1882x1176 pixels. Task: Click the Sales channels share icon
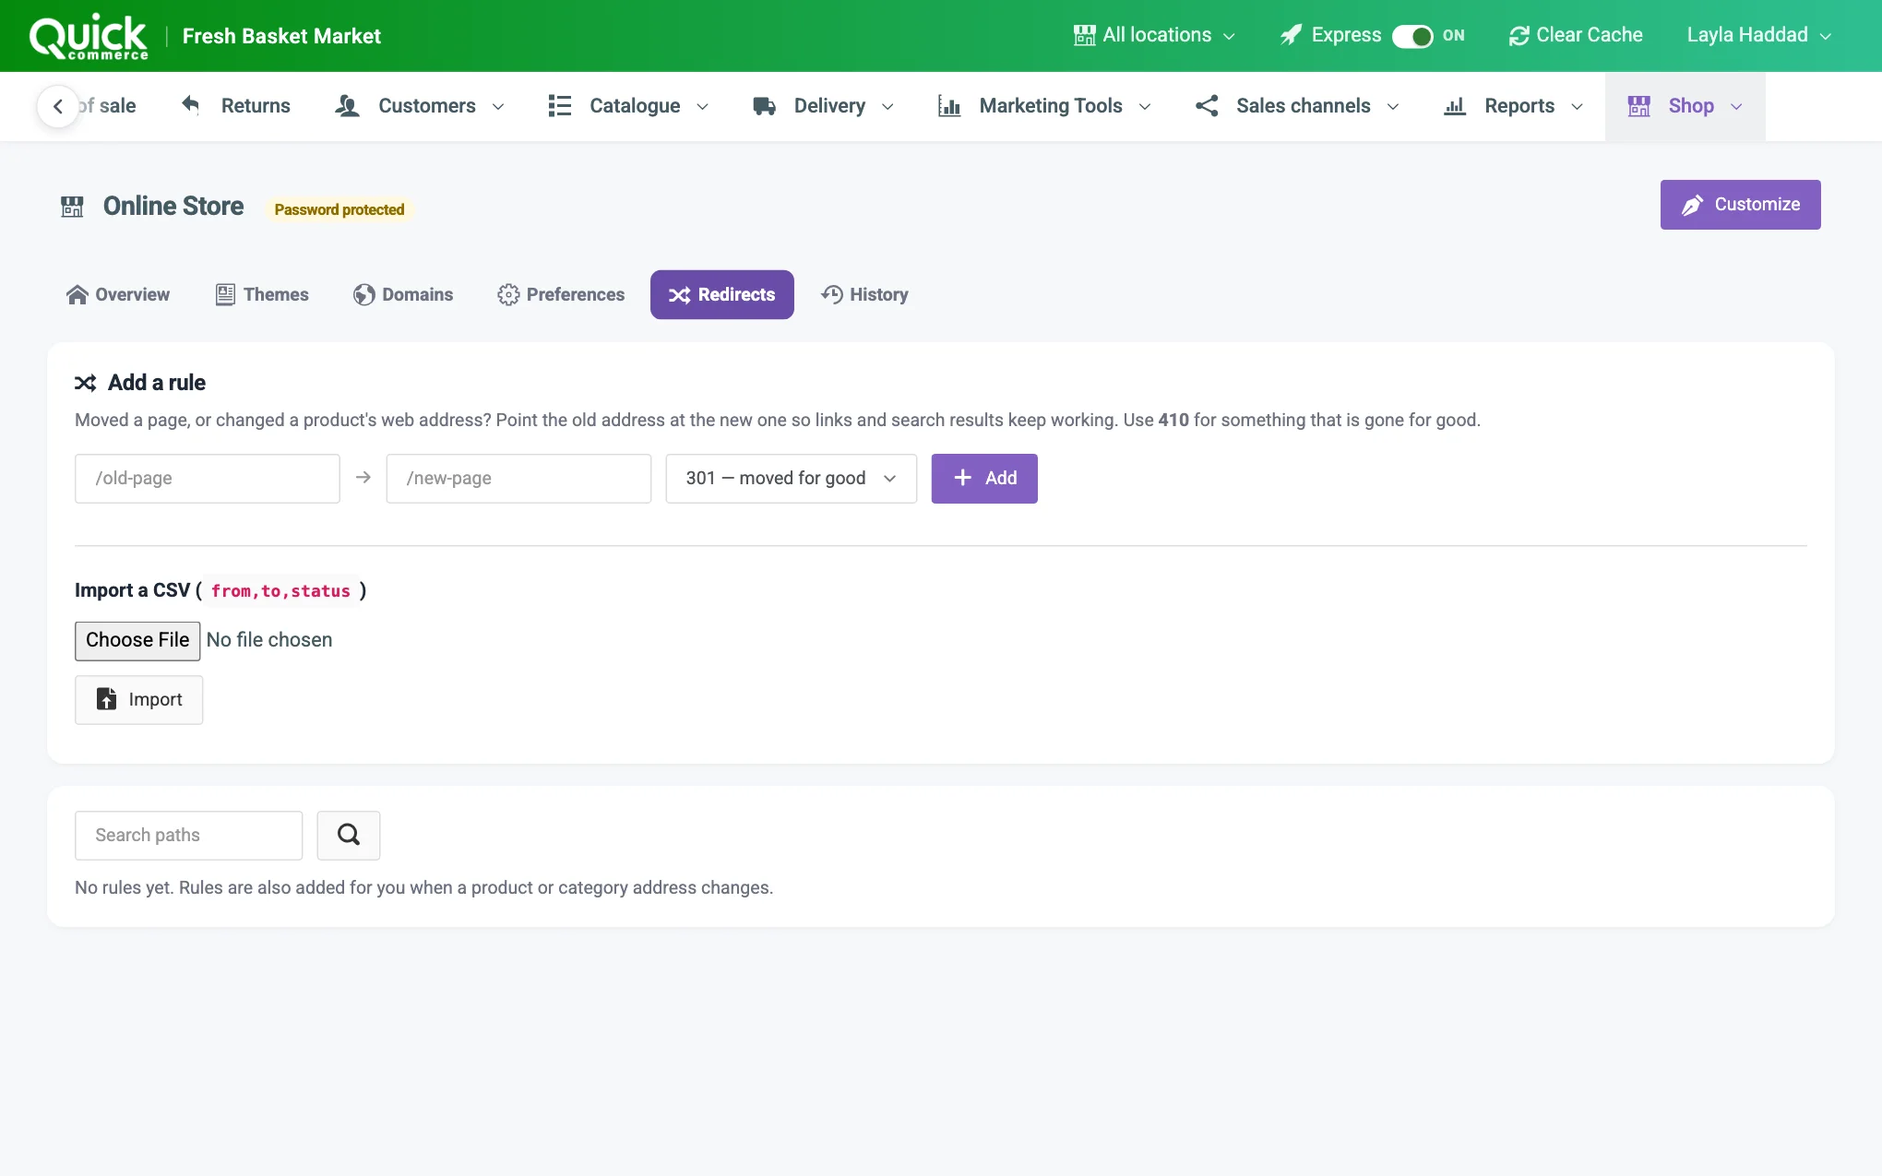[x=1207, y=105]
